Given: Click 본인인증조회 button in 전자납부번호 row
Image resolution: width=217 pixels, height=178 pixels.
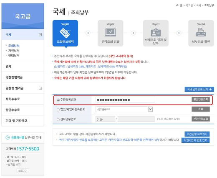Looking at the screenshot, I should [x=201, y=119].
